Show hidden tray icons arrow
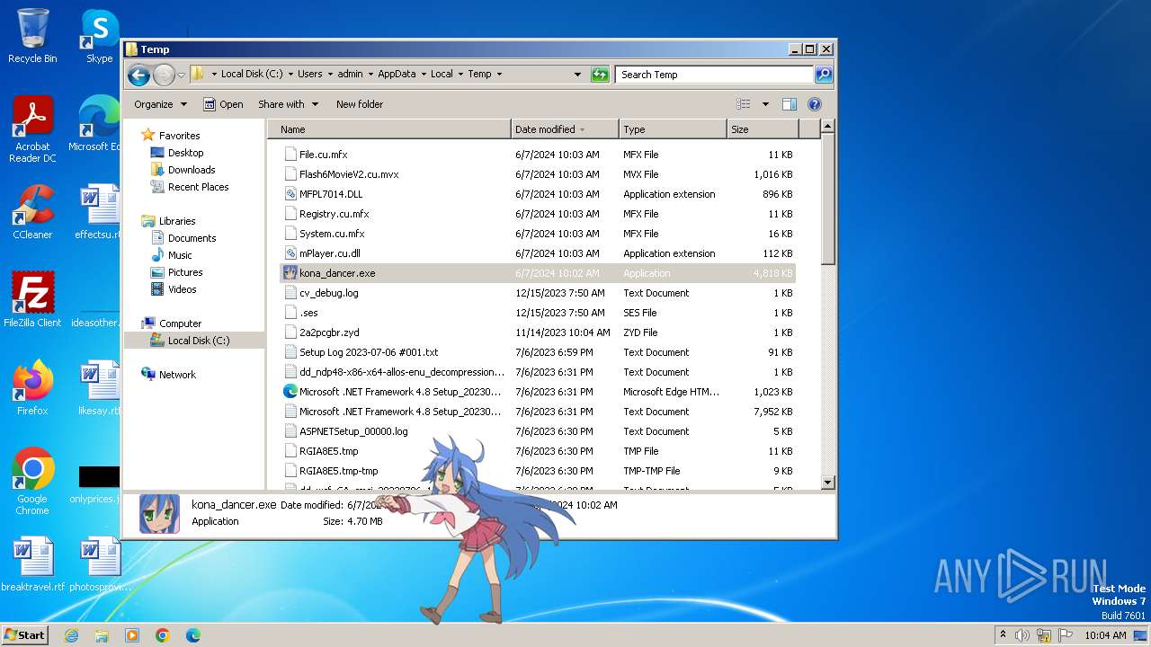The image size is (1151, 647). click(x=1003, y=635)
